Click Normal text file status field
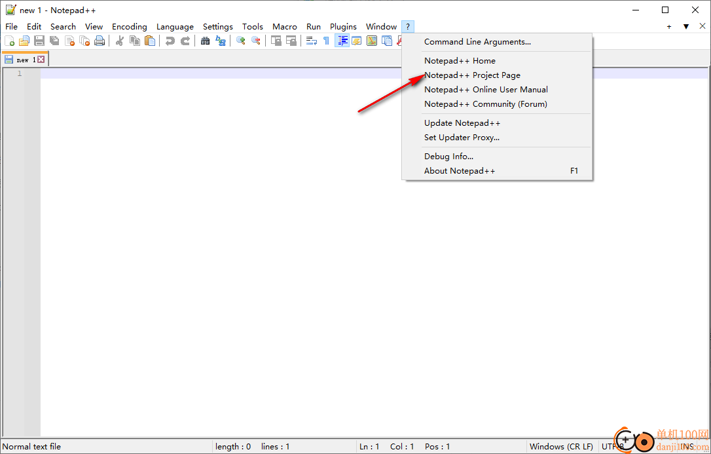The height and width of the screenshot is (454, 711). click(107, 447)
